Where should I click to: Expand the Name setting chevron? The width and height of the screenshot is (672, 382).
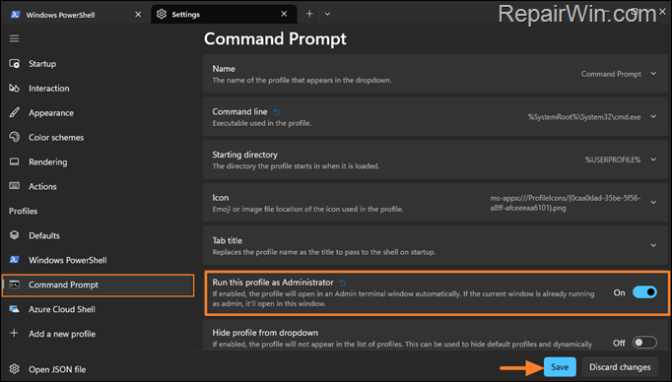point(653,74)
